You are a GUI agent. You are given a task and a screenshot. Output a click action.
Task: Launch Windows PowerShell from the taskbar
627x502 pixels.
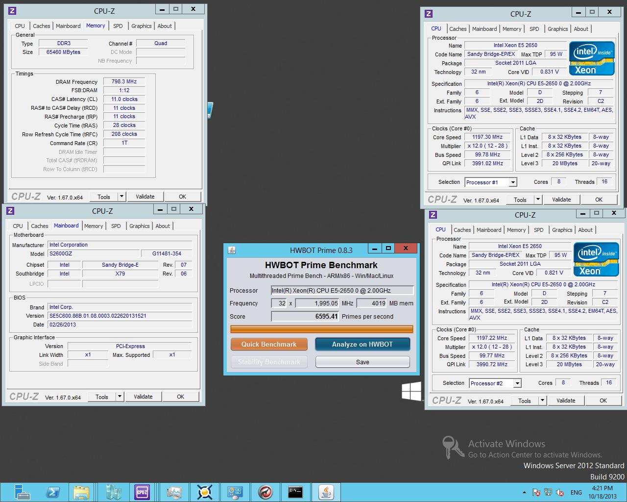(x=52, y=492)
